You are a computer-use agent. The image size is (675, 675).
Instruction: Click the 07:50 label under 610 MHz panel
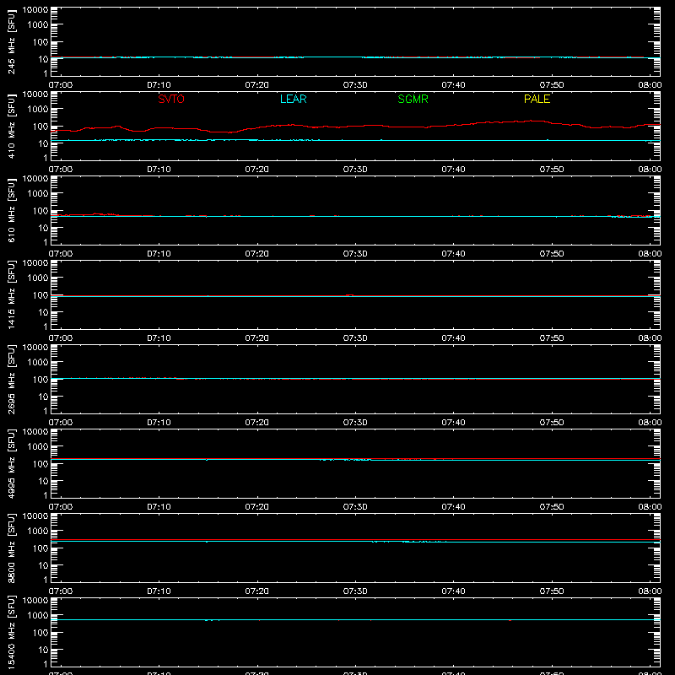click(552, 254)
